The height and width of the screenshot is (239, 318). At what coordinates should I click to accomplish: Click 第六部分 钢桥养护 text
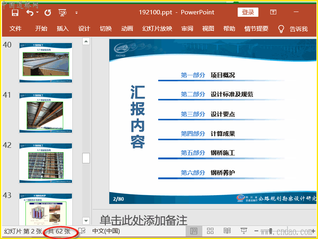point(207,172)
